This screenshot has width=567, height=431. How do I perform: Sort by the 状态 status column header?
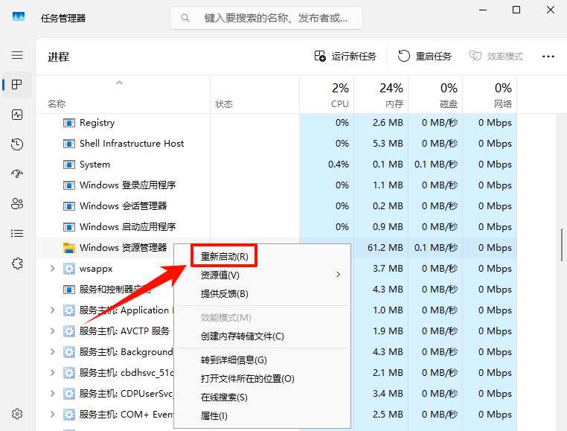pyautogui.click(x=255, y=95)
